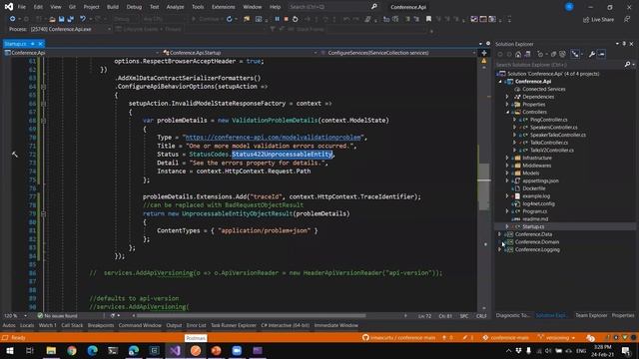Click the Live Share button label
This screenshot has width=639, height=359.
coord(602,20)
